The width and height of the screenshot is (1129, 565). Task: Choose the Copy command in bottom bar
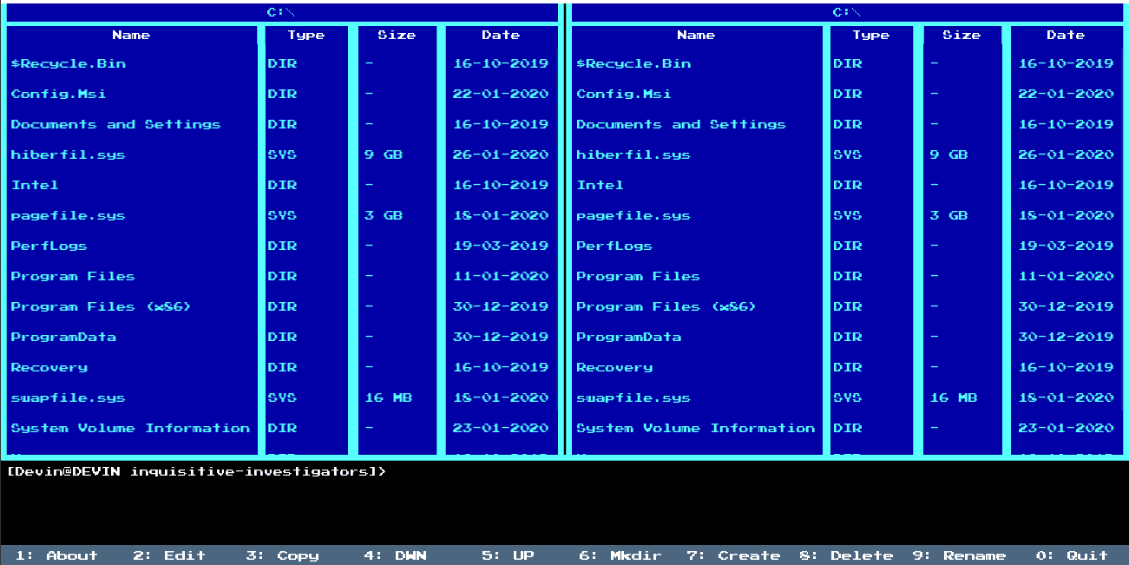tap(283, 555)
